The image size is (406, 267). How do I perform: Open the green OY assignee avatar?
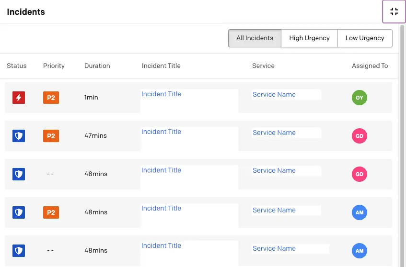360,98
